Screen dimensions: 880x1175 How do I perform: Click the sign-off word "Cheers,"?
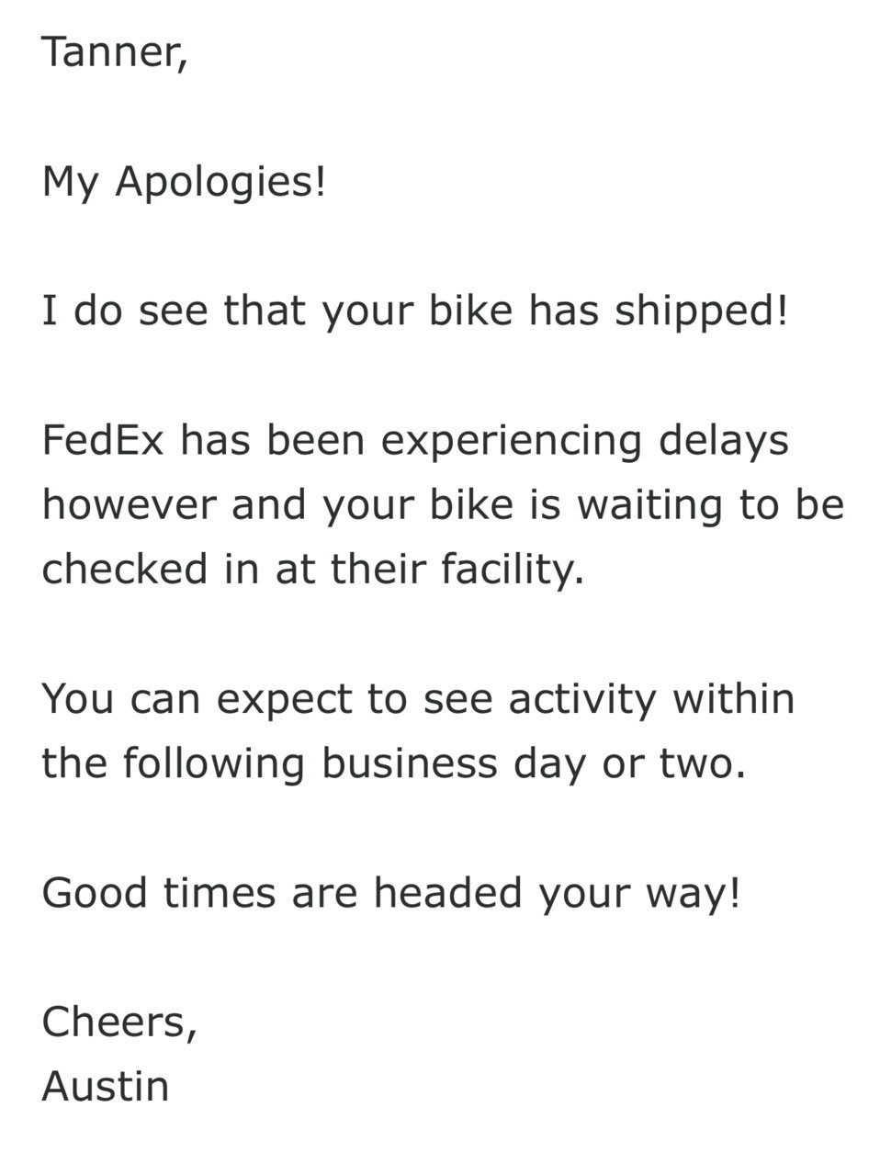click(119, 1022)
